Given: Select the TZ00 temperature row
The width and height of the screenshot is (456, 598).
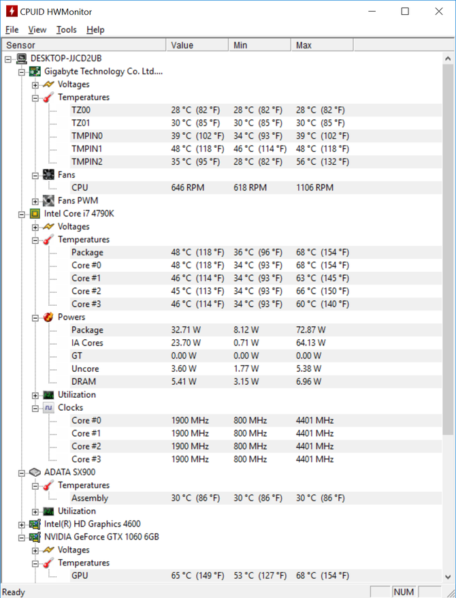Looking at the screenshot, I should click(x=256, y=110).
